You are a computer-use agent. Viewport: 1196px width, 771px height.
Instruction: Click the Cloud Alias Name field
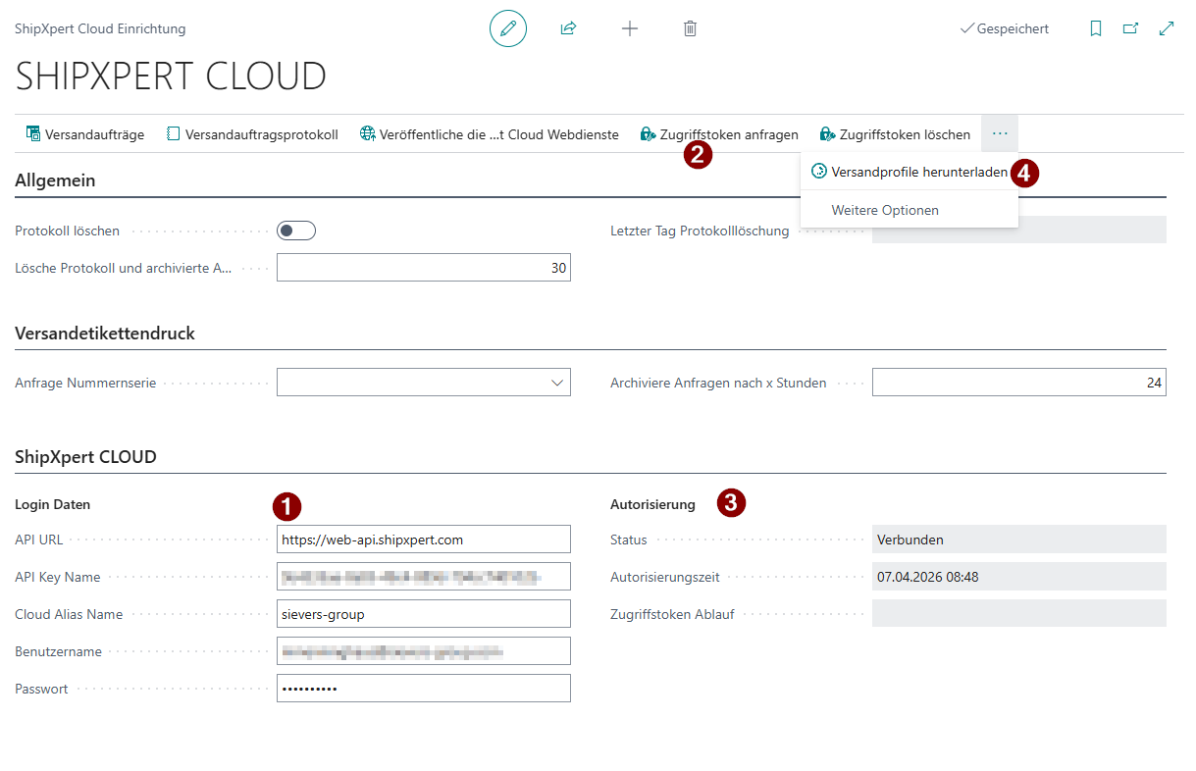pos(424,614)
